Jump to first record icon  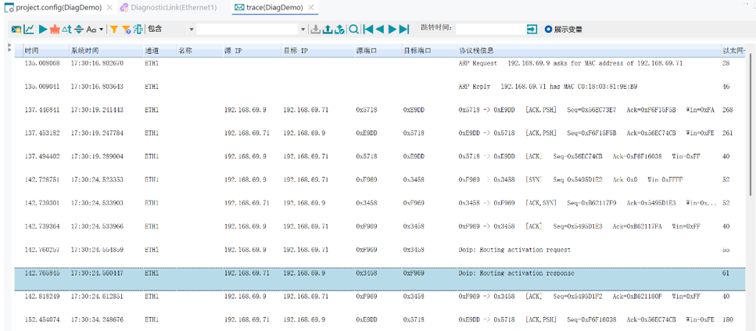(x=368, y=30)
